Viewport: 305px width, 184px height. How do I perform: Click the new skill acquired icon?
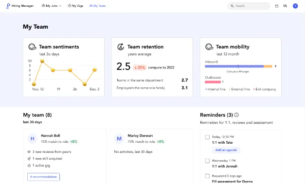29,159
